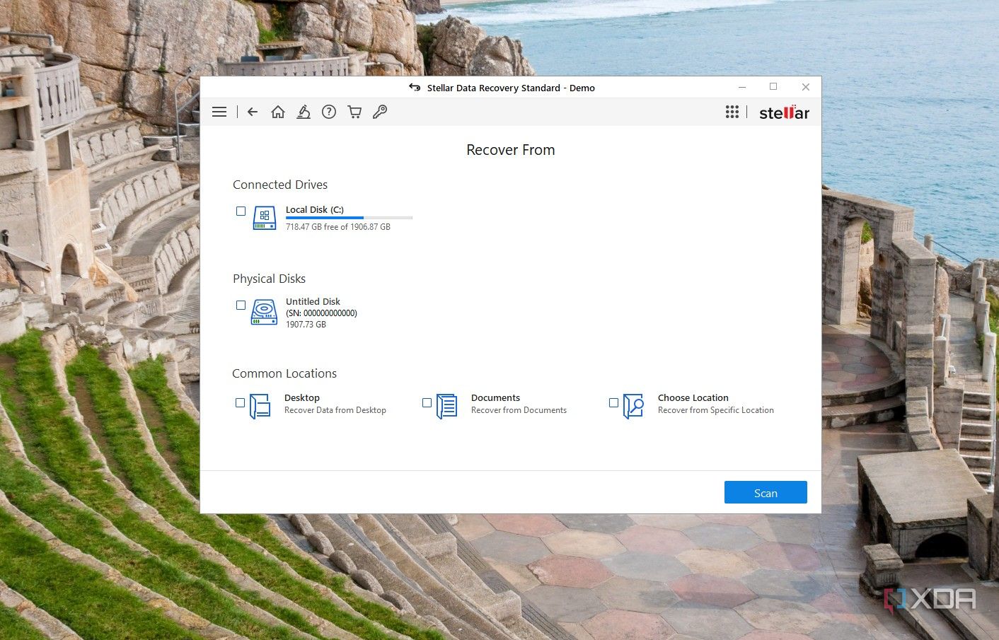
Task: Click the Local Disk (C:) drive icon
Action: click(x=265, y=218)
